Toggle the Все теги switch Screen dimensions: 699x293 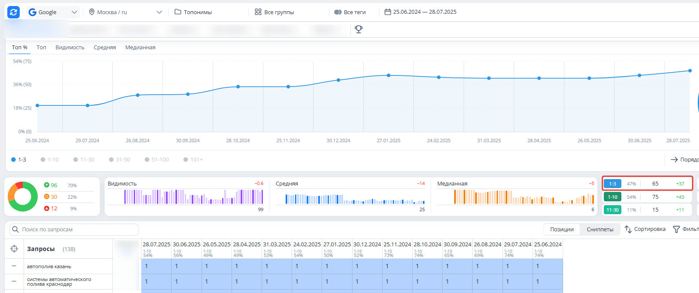338,12
